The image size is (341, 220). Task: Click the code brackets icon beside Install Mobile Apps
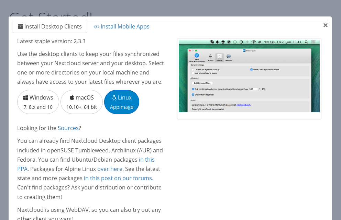[x=96, y=26]
